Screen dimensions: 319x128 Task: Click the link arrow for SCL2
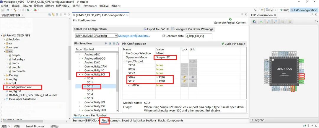(193, 81)
